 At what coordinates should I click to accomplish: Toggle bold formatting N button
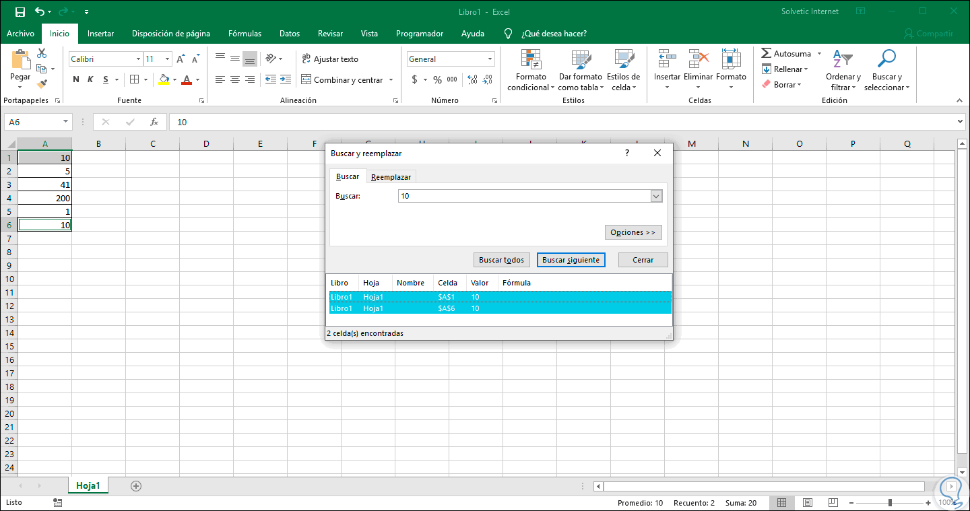point(76,79)
